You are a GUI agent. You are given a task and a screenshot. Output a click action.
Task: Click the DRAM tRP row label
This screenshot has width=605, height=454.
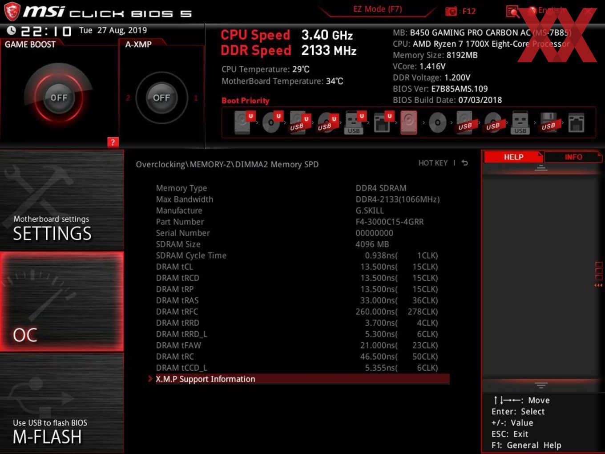[175, 289]
